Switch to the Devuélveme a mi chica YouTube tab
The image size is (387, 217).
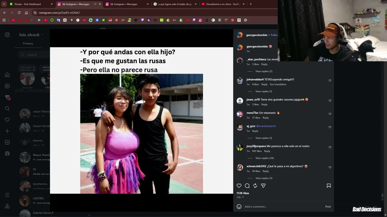coord(223,4)
